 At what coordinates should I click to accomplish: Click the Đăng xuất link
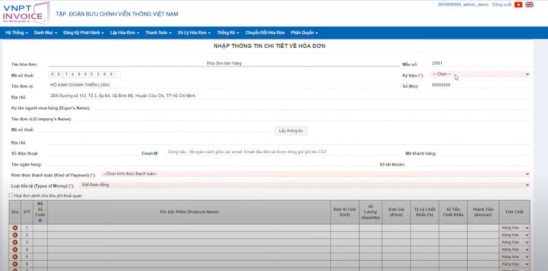coord(501,5)
